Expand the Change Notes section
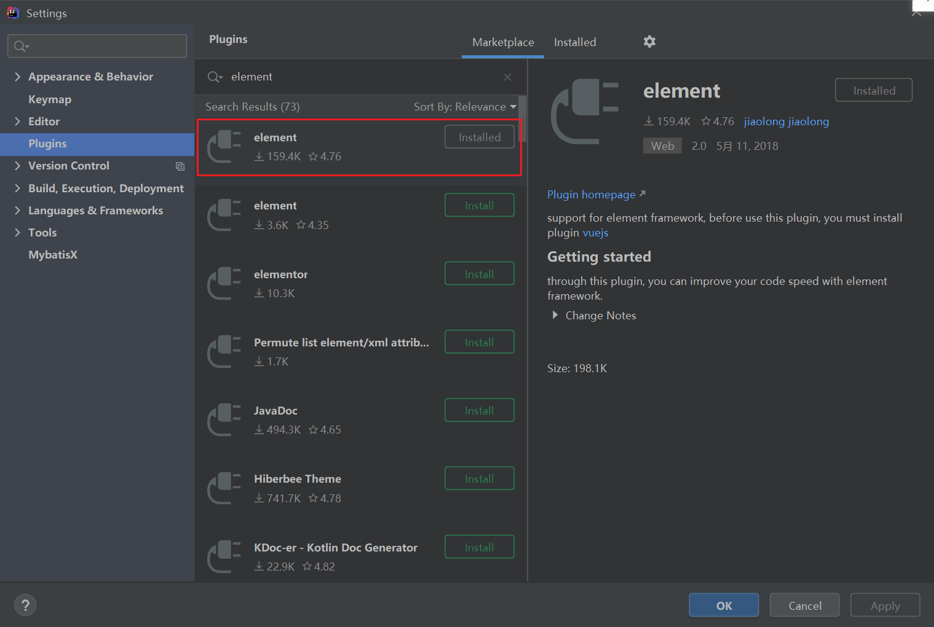 pyautogui.click(x=555, y=315)
